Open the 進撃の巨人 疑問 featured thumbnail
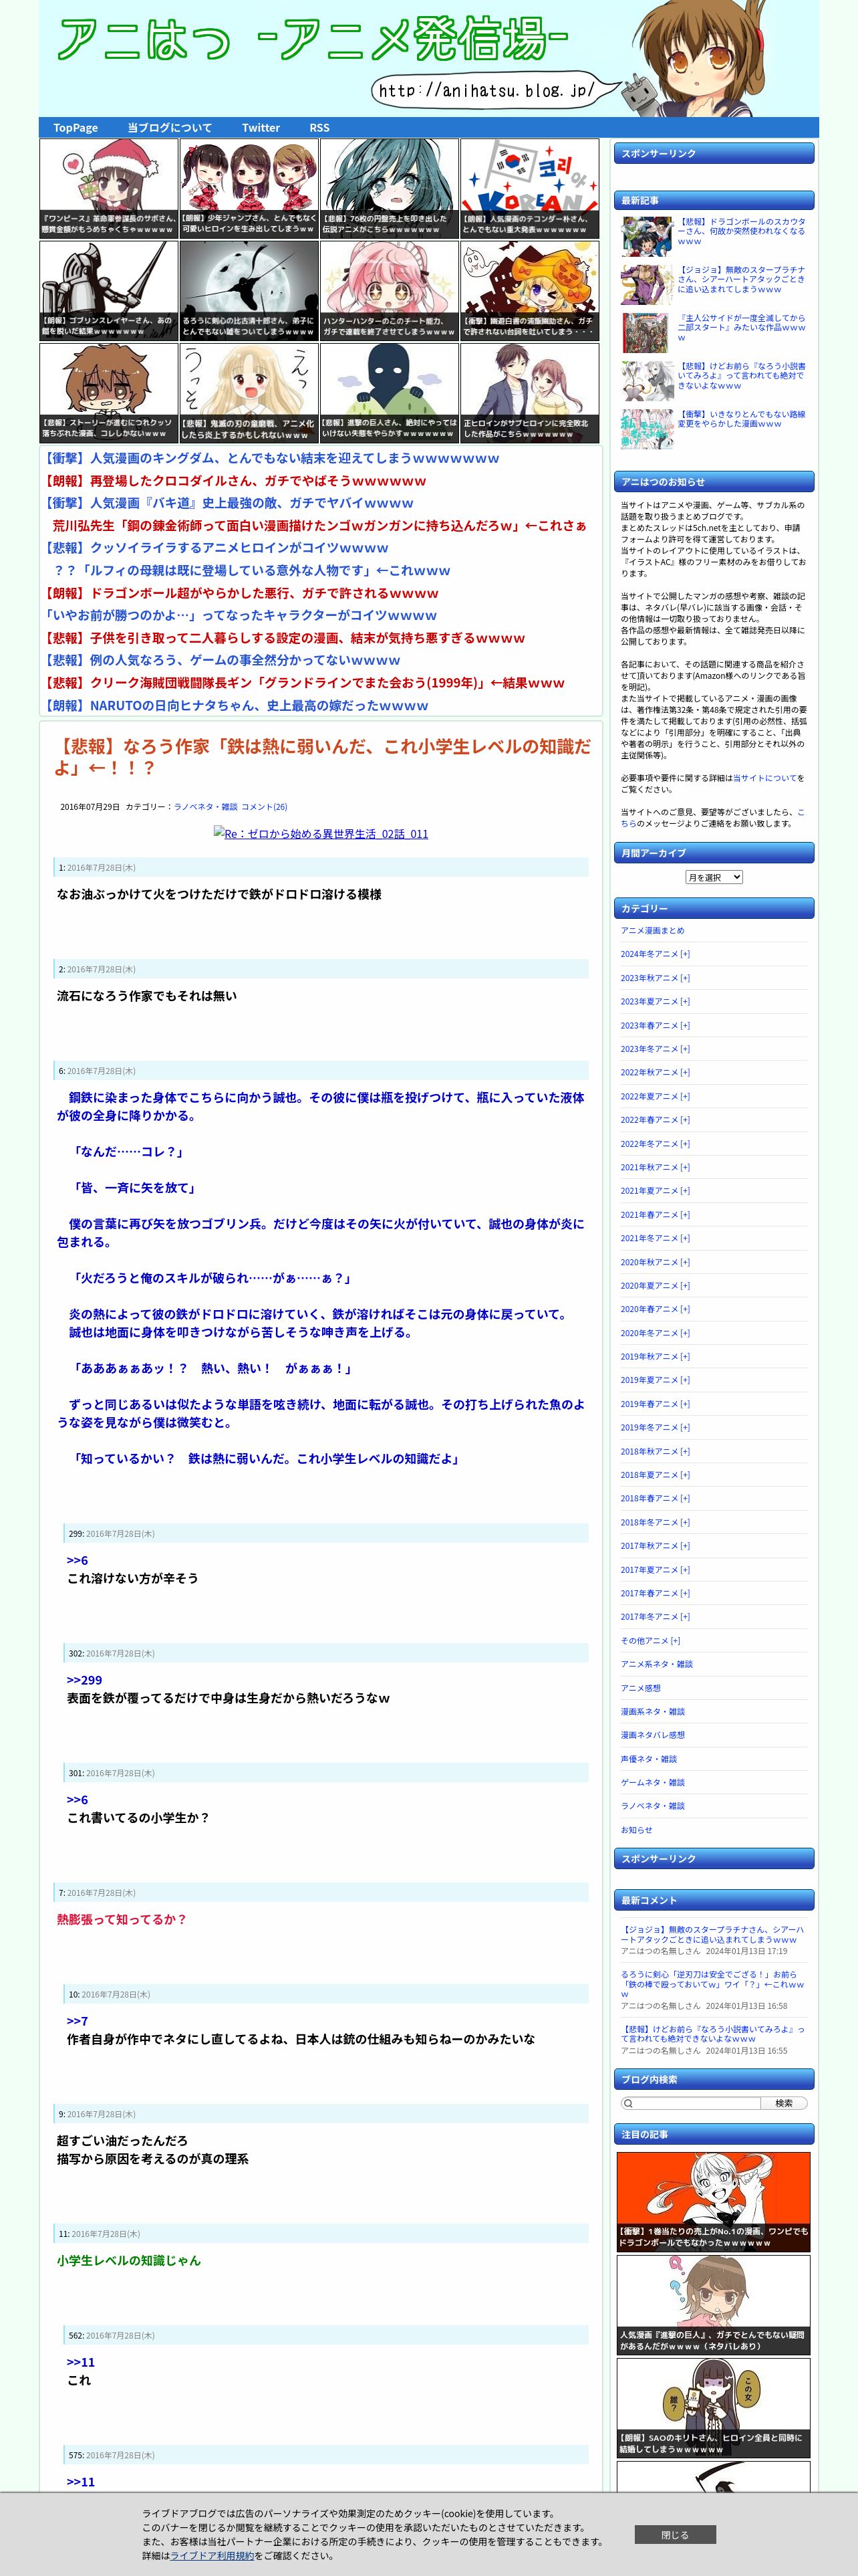 point(713,2304)
